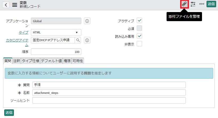Select the 質問 tab
Screen dimensions: 218x118
coord(8,61)
